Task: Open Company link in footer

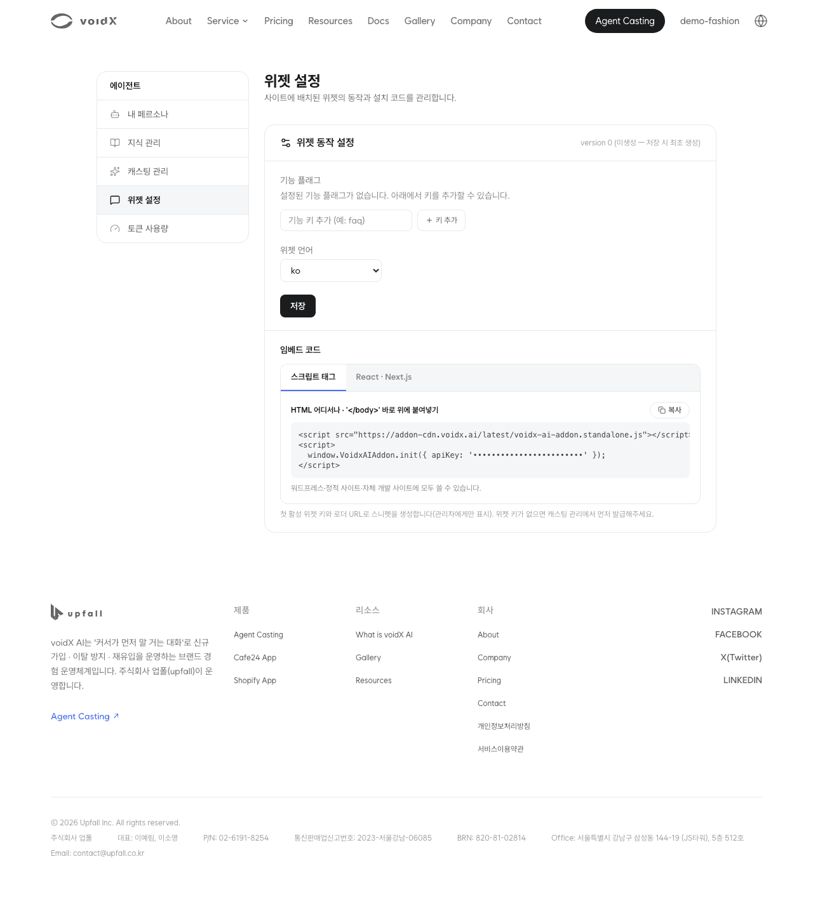Action: coord(494,658)
